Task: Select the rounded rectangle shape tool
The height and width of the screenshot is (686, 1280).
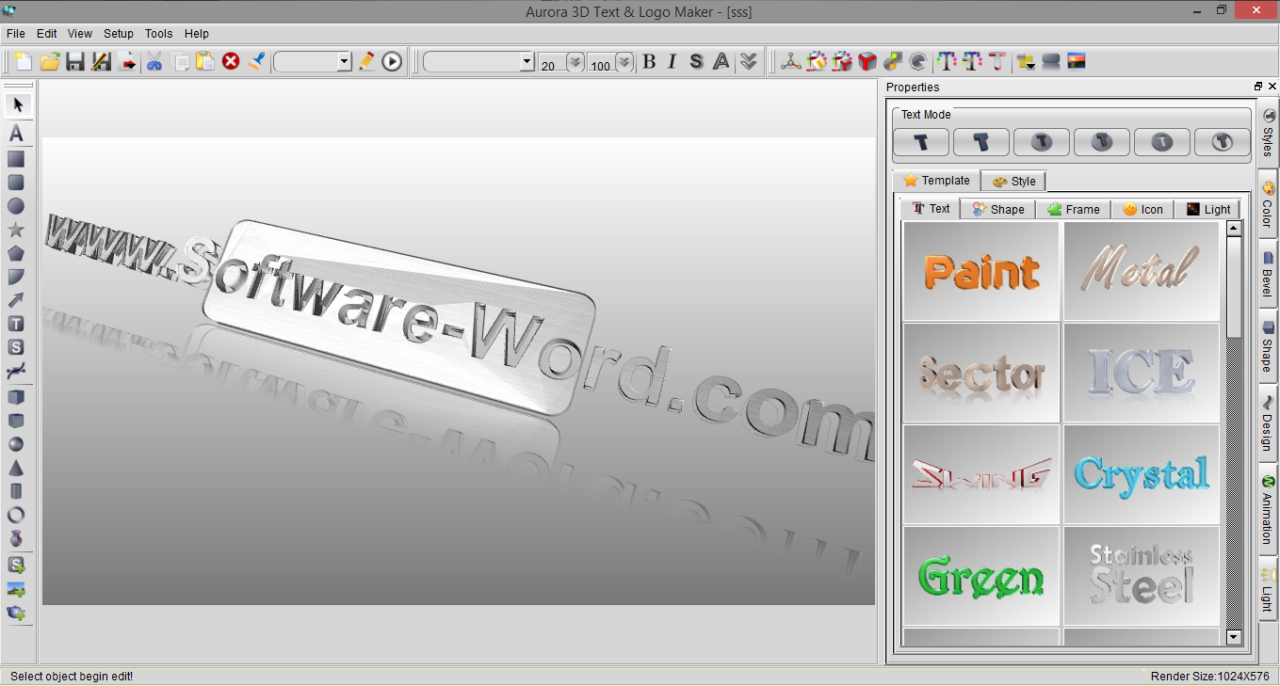Action: [16, 183]
